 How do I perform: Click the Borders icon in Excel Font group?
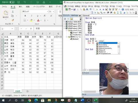(x=25, y=20)
